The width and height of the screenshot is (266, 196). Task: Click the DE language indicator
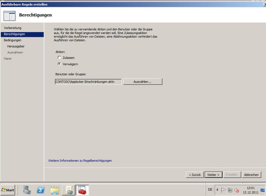(x=210, y=190)
